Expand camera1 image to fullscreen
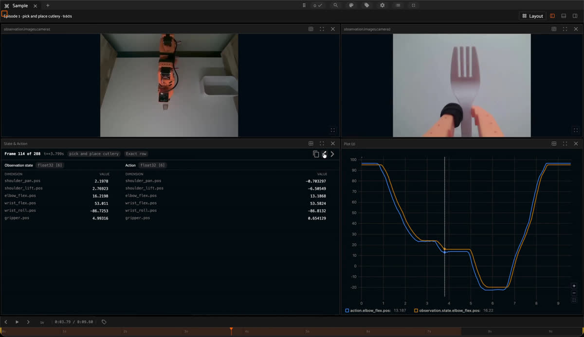The width and height of the screenshot is (584, 337). [x=333, y=130]
